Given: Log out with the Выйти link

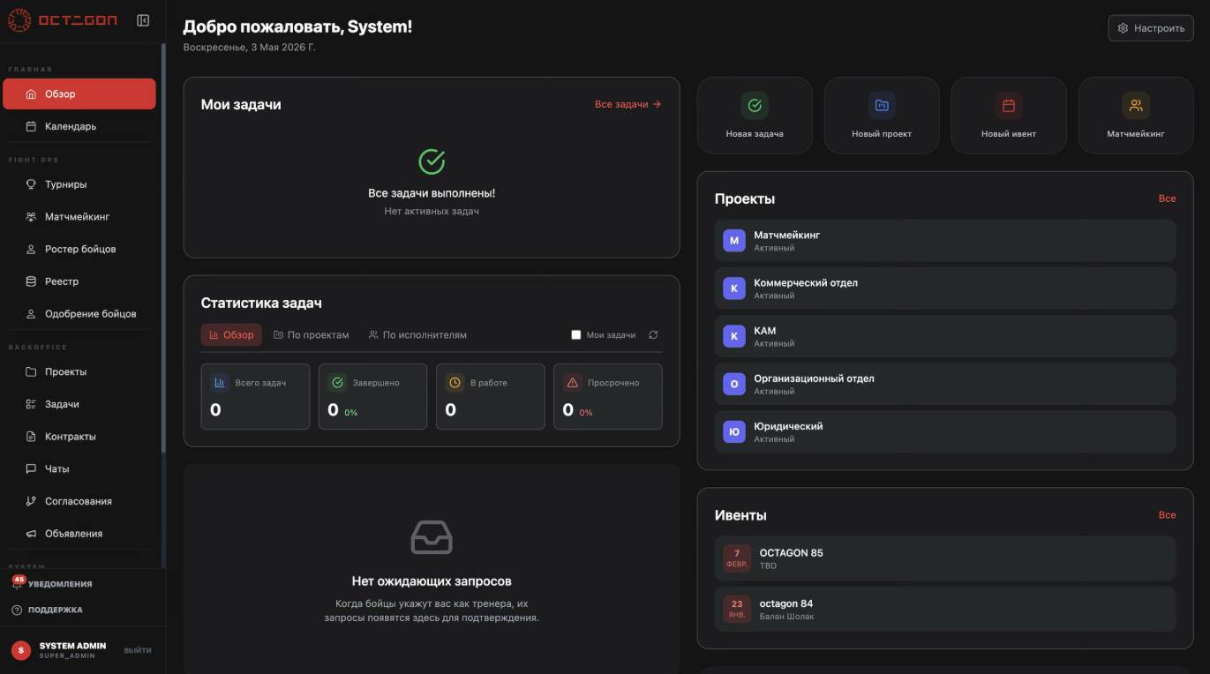Looking at the screenshot, I should point(138,650).
